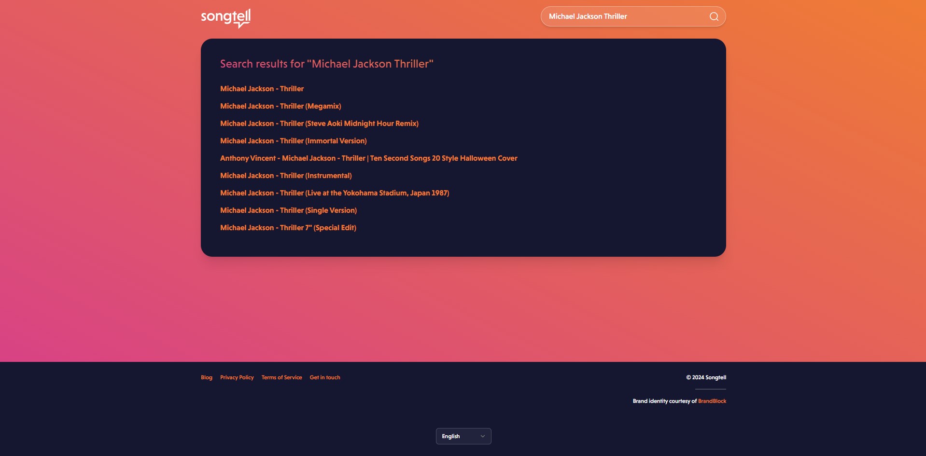The image size is (926, 456).
Task: Go to the Blog page
Action: (207, 377)
